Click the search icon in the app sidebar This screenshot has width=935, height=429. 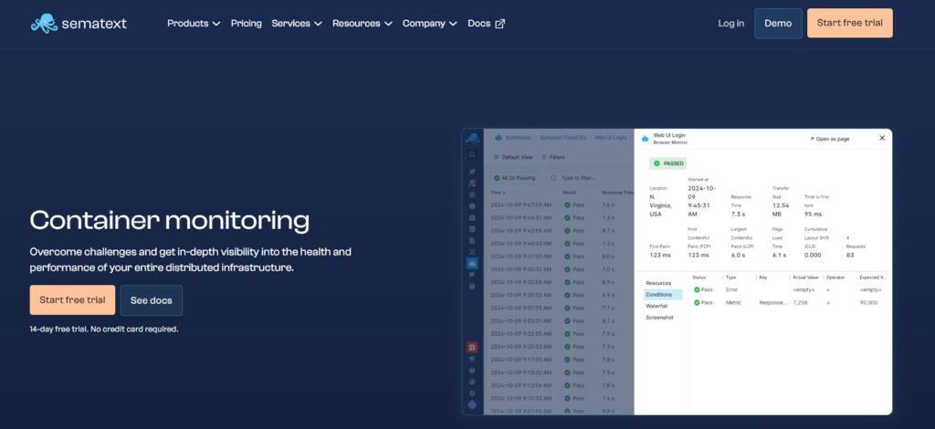pos(472,154)
